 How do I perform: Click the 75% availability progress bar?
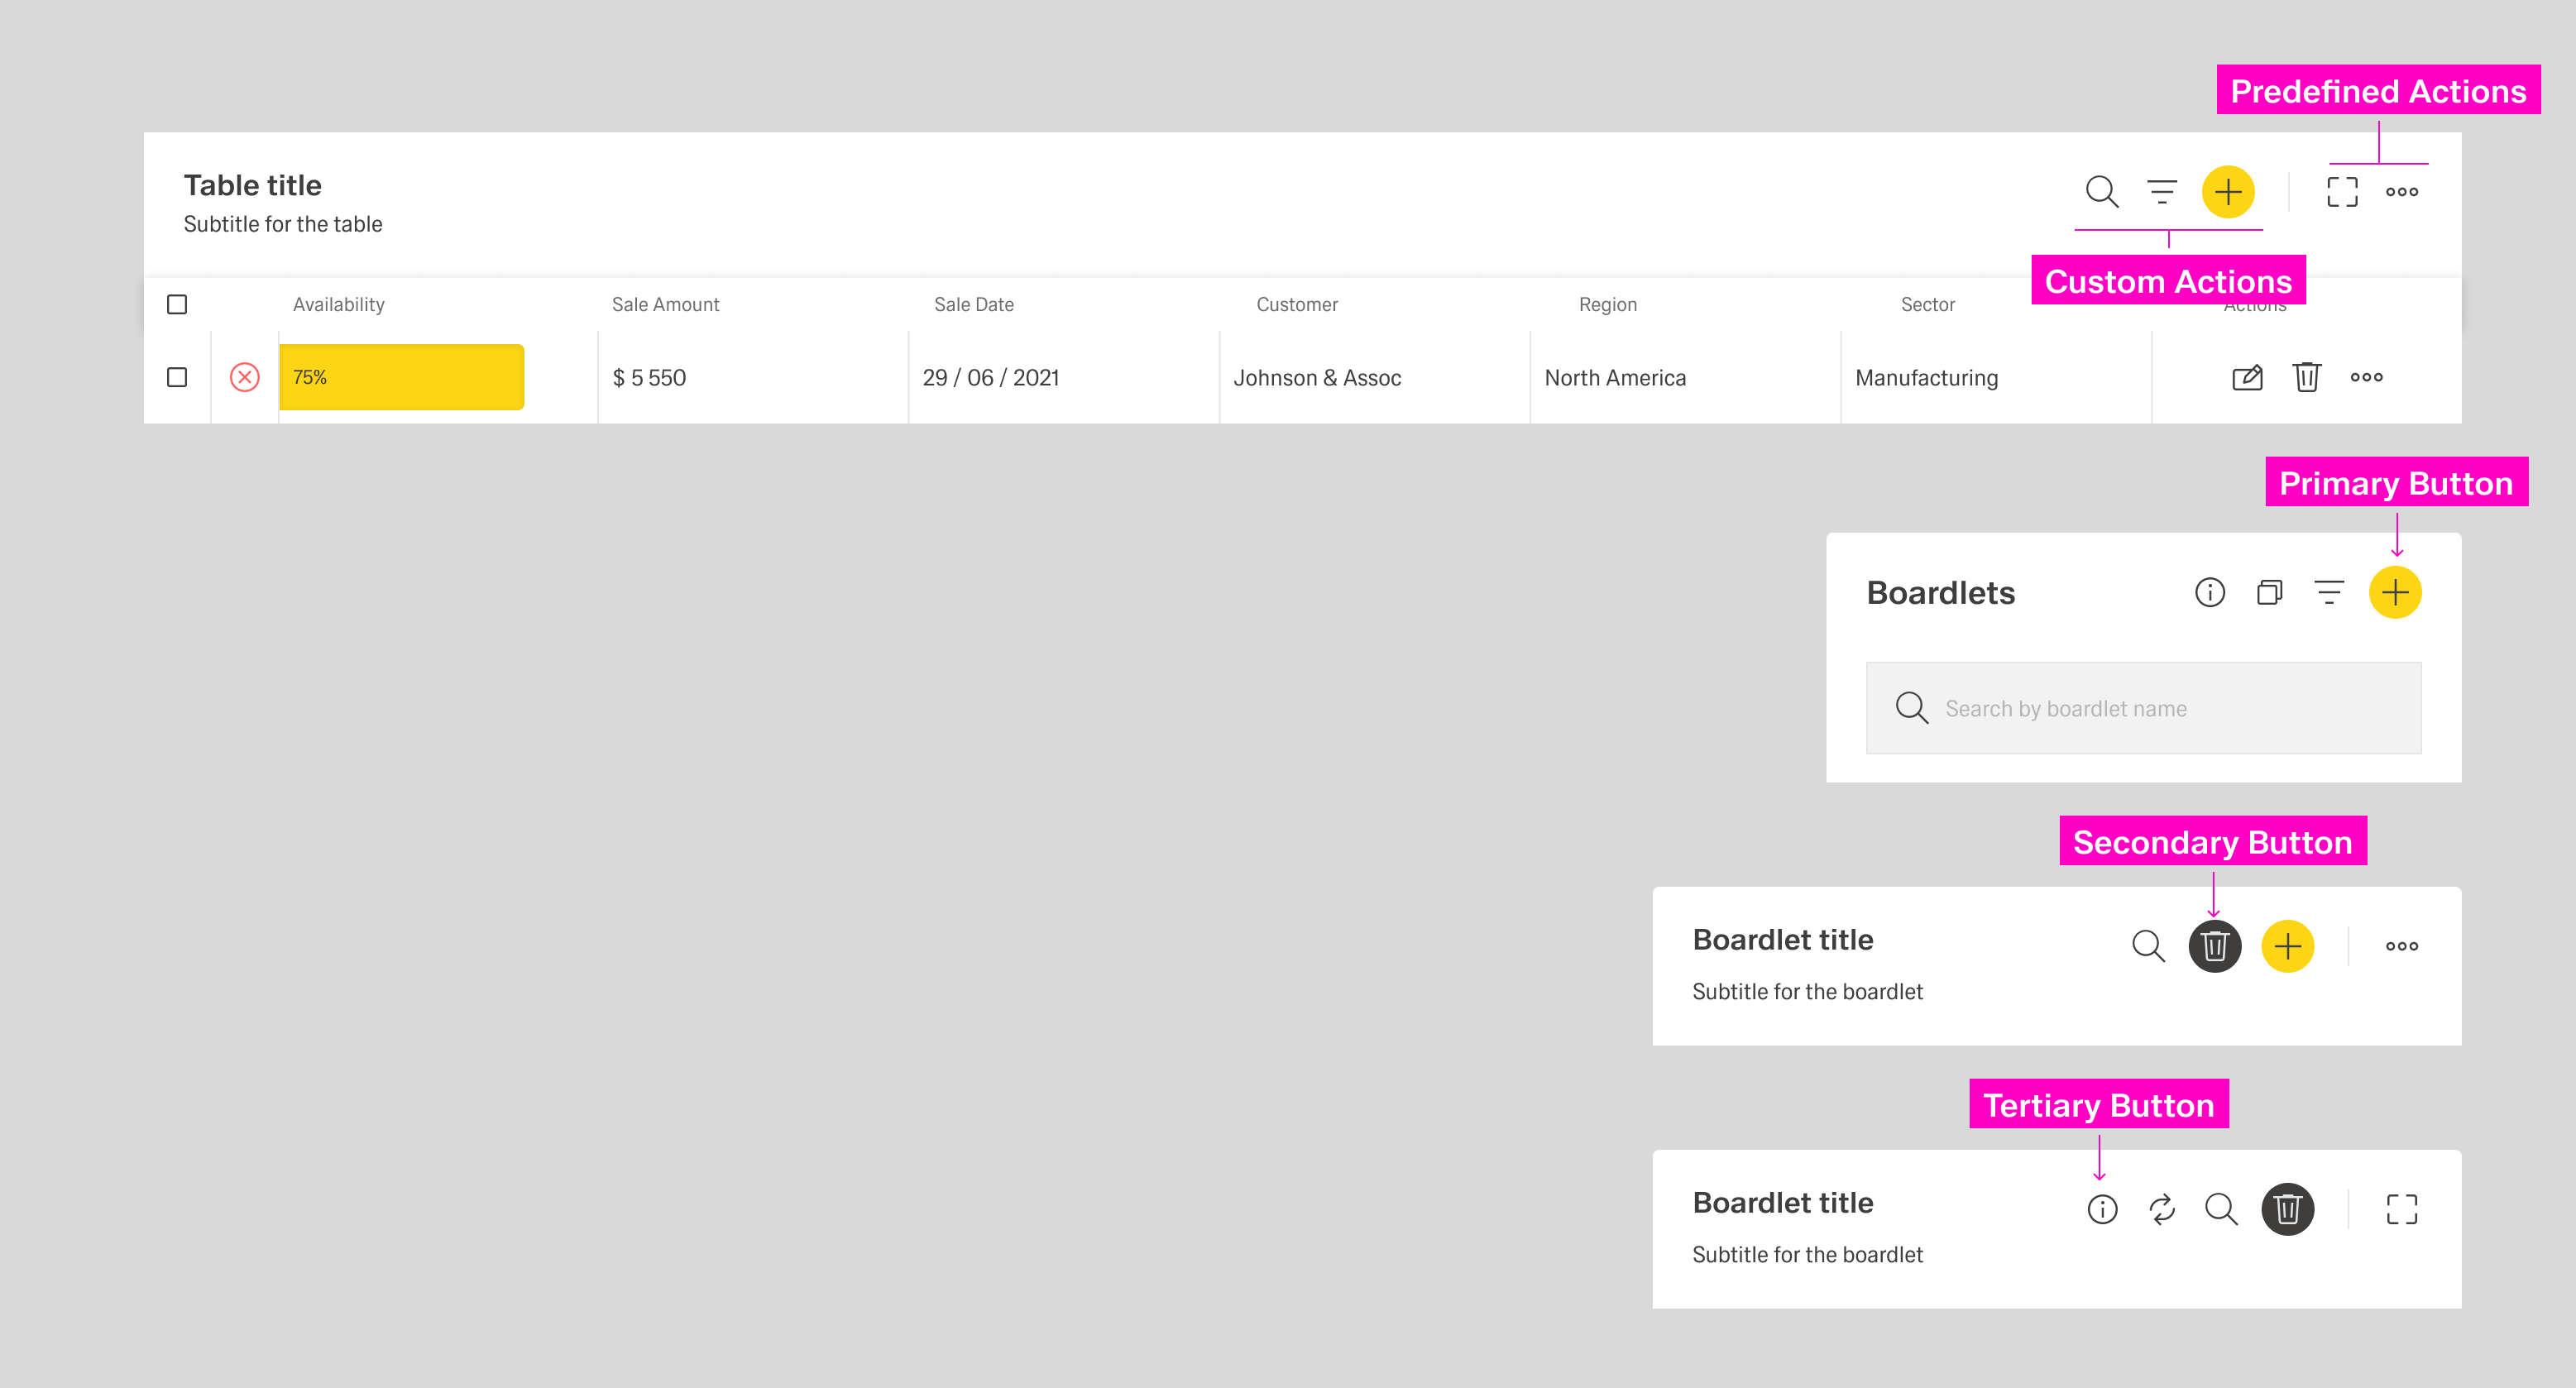(x=401, y=377)
